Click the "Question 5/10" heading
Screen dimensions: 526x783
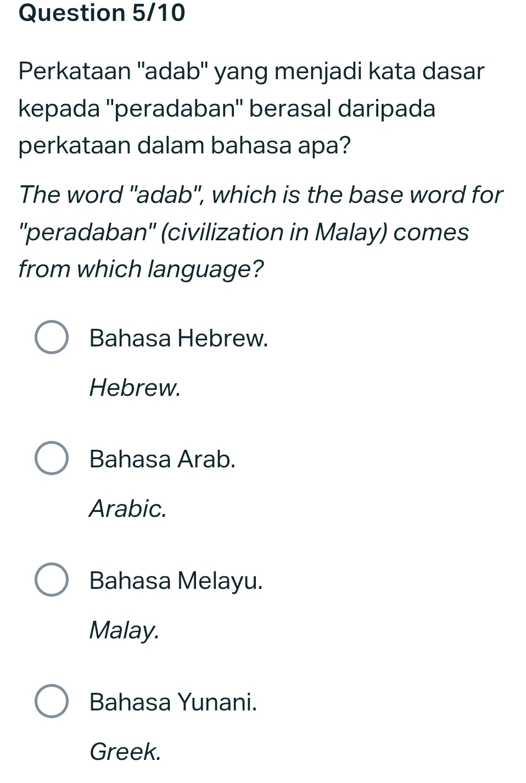pos(102,13)
